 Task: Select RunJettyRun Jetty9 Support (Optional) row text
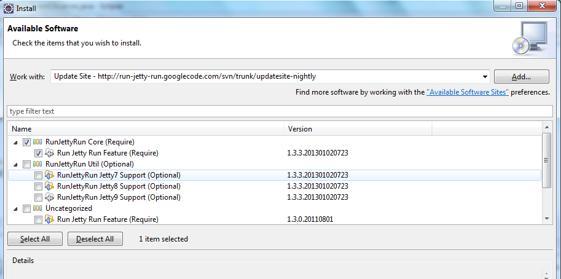coord(119,197)
